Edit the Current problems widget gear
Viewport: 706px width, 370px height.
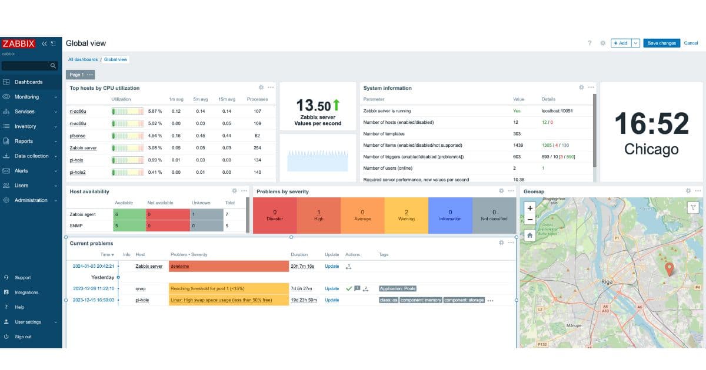(x=501, y=242)
